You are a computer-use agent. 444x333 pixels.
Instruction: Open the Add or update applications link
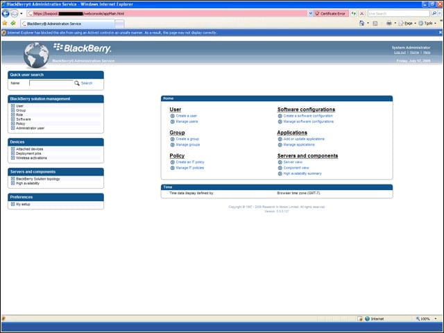pyautogui.click(x=304, y=139)
